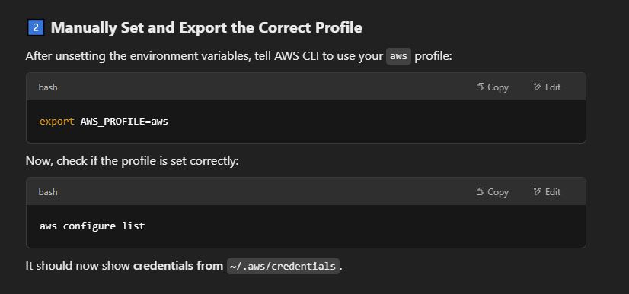The width and height of the screenshot is (629, 294).
Task: Click the inline aws code chip
Action: coord(398,56)
